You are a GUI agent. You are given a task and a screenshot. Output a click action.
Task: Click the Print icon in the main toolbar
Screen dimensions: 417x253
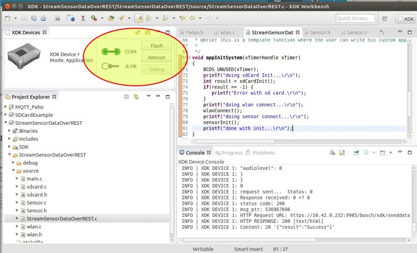coord(44,18)
